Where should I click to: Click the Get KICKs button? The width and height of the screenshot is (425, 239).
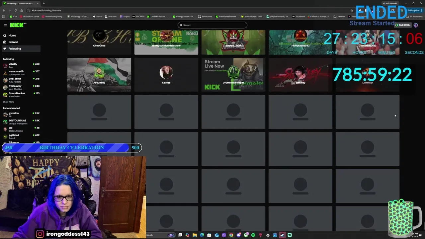click(x=403, y=25)
